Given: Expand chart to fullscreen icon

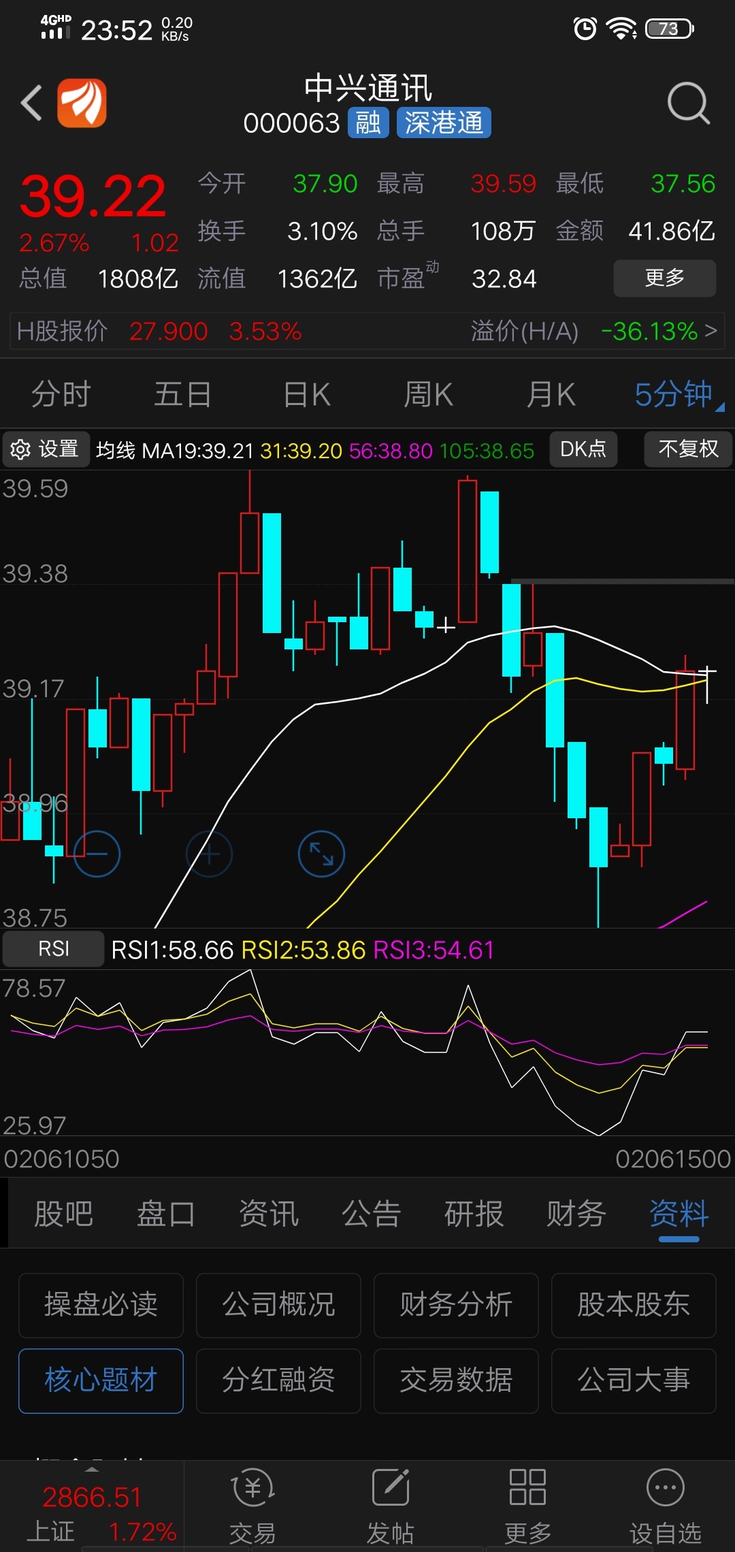Looking at the screenshot, I should tap(321, 854).
